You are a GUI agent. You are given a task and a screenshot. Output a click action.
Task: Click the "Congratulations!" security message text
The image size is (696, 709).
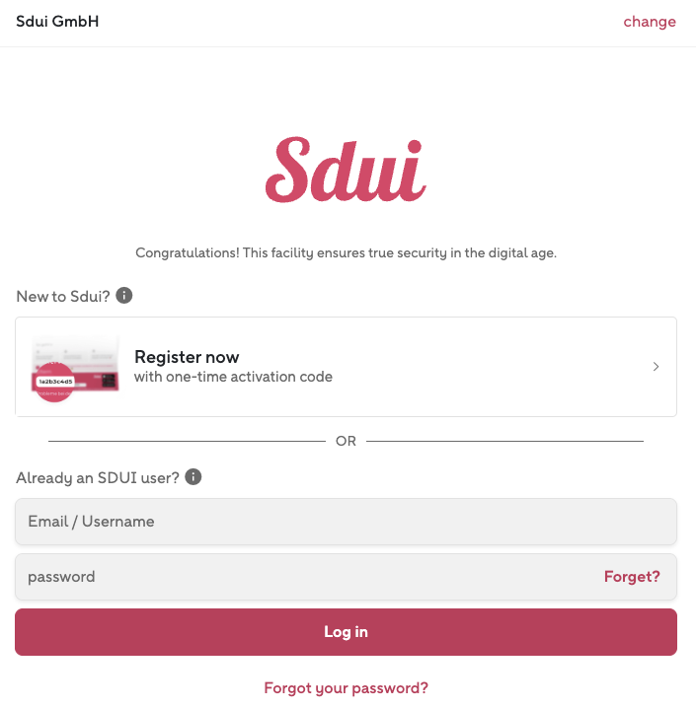click(x=346, y=253)
